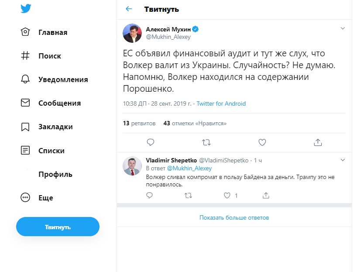The width and height of the screenshot is (360, 272).
Task: Click the blue Твитнуть button
Action: click(x=58, y=227)
